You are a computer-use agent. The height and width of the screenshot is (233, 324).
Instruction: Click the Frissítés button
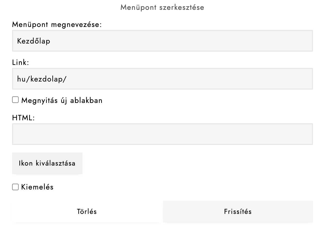[x=238, y=212]
